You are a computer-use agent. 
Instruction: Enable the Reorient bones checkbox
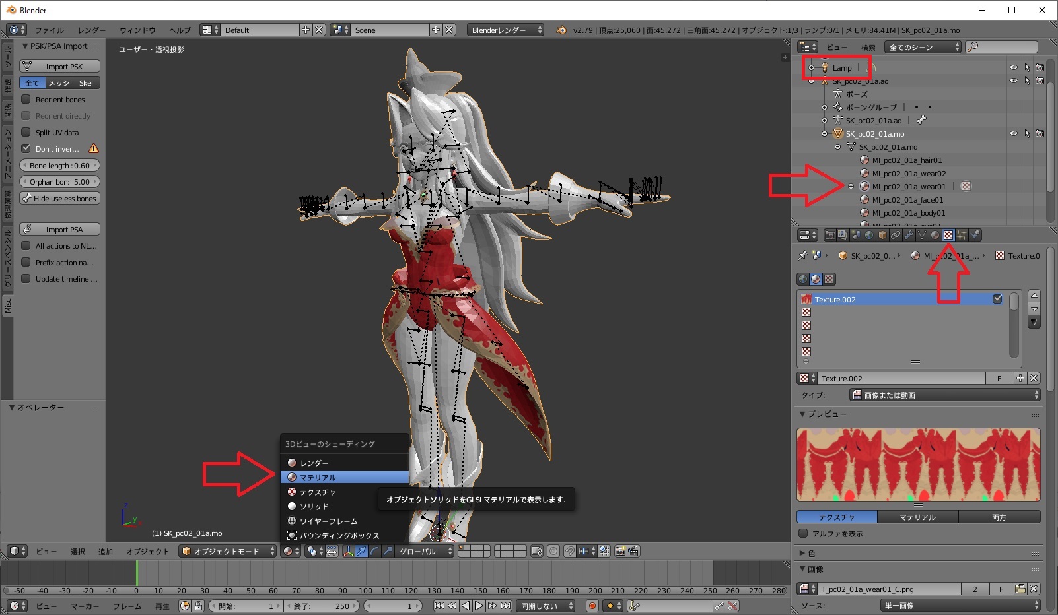tap(26, 99)
